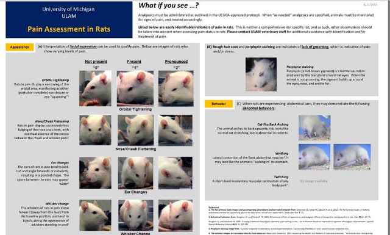Screen dimensions: 390x235
Task: Click the italic 'Orbital Tightening' description heading
Action: (x=55, y=80)
